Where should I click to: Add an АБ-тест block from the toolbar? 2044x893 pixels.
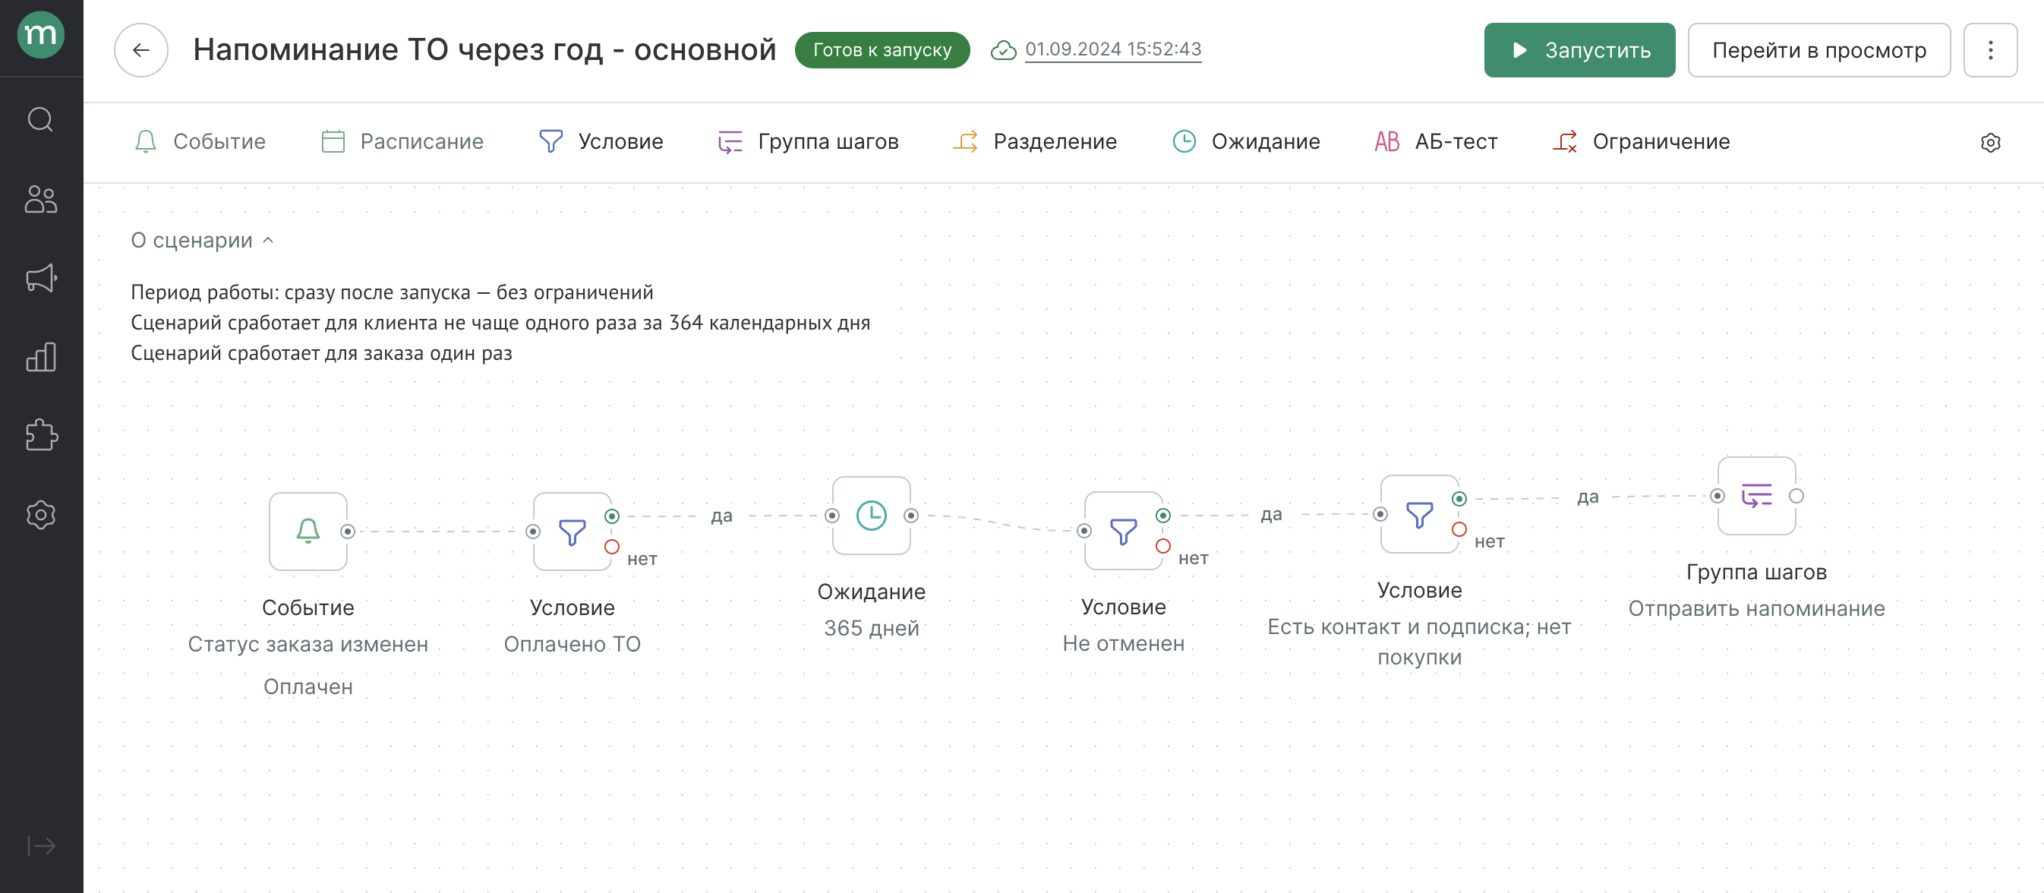pos(1437,142)
